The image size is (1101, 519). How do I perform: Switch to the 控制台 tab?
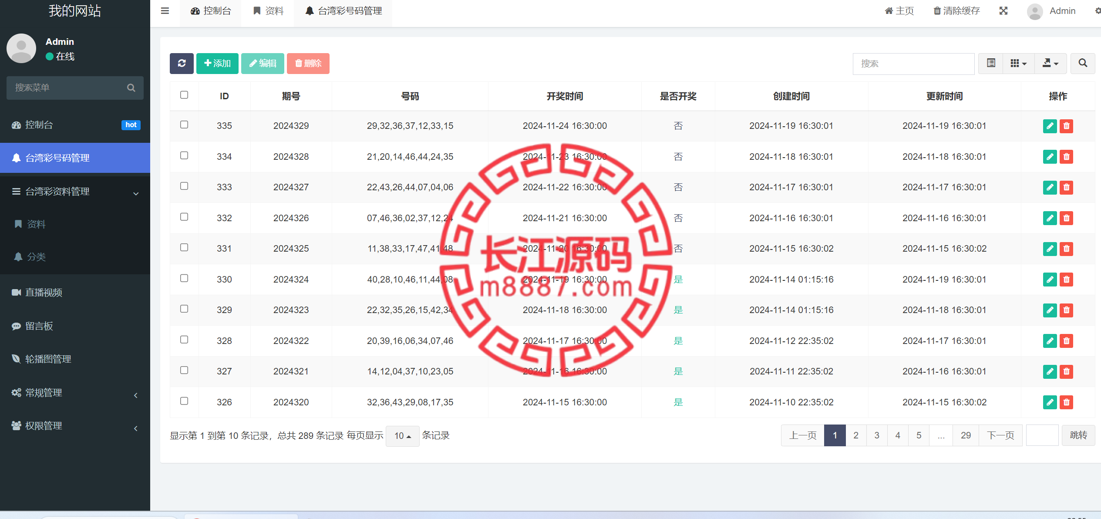pyautogui.click(x=211, y=11)
